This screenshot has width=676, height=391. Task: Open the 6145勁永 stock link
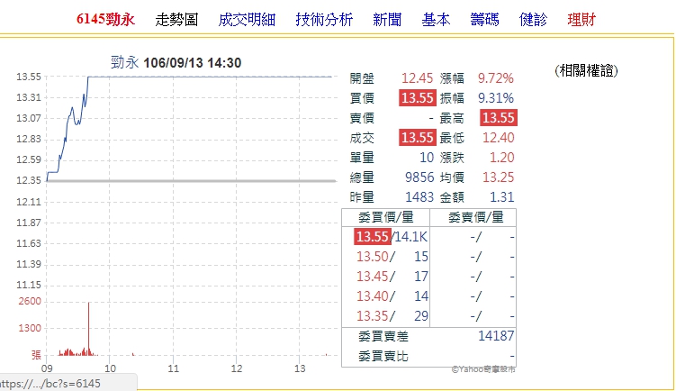point(105,20)
